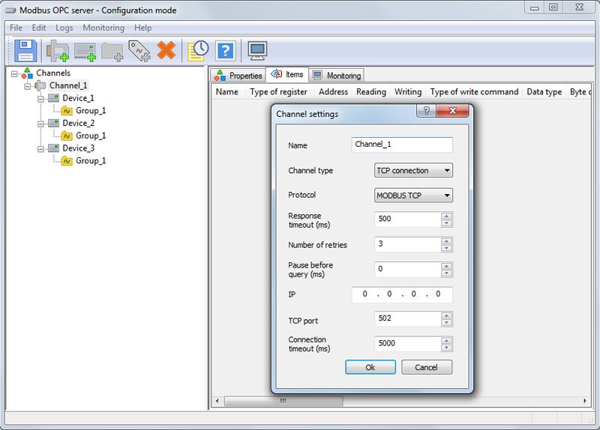Collapse the Device_1 tree node
The height and width of the screenshot is (430, 600).
[x=40, y=99]
